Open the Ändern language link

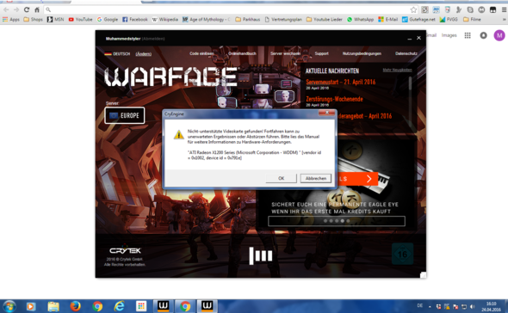click(144, 54)
